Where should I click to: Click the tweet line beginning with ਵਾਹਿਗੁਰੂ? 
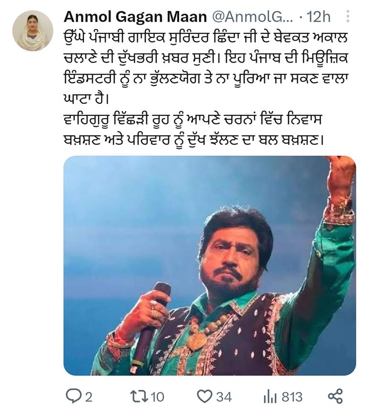coord(193,121)
